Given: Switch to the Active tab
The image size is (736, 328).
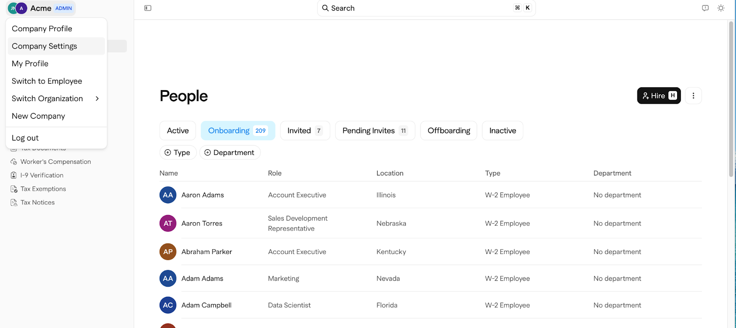Looking at the screenshot, I should coord(178,130).
